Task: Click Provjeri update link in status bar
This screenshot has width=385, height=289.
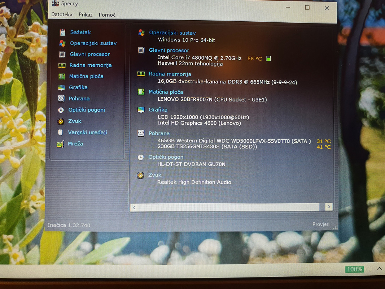Action: 321,224
